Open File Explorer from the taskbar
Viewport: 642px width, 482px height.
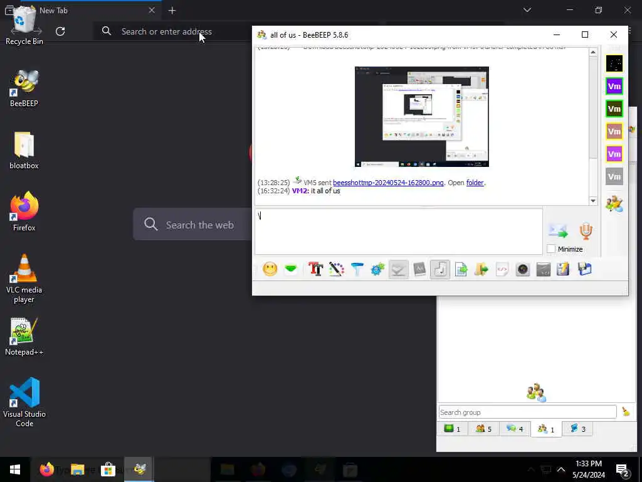(77, 469)
